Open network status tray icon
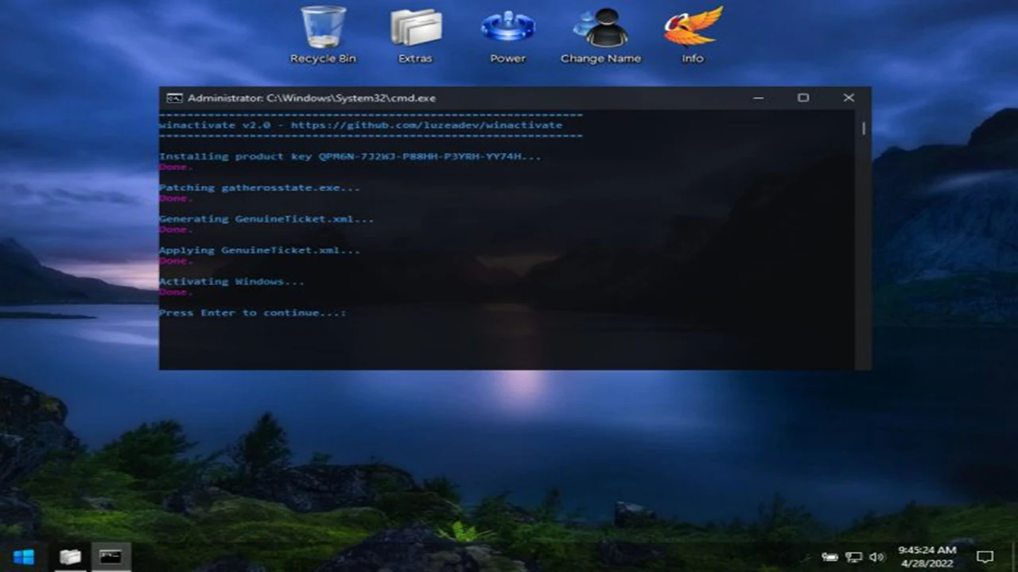The image size is (1018, 572). tap(854, 557)
